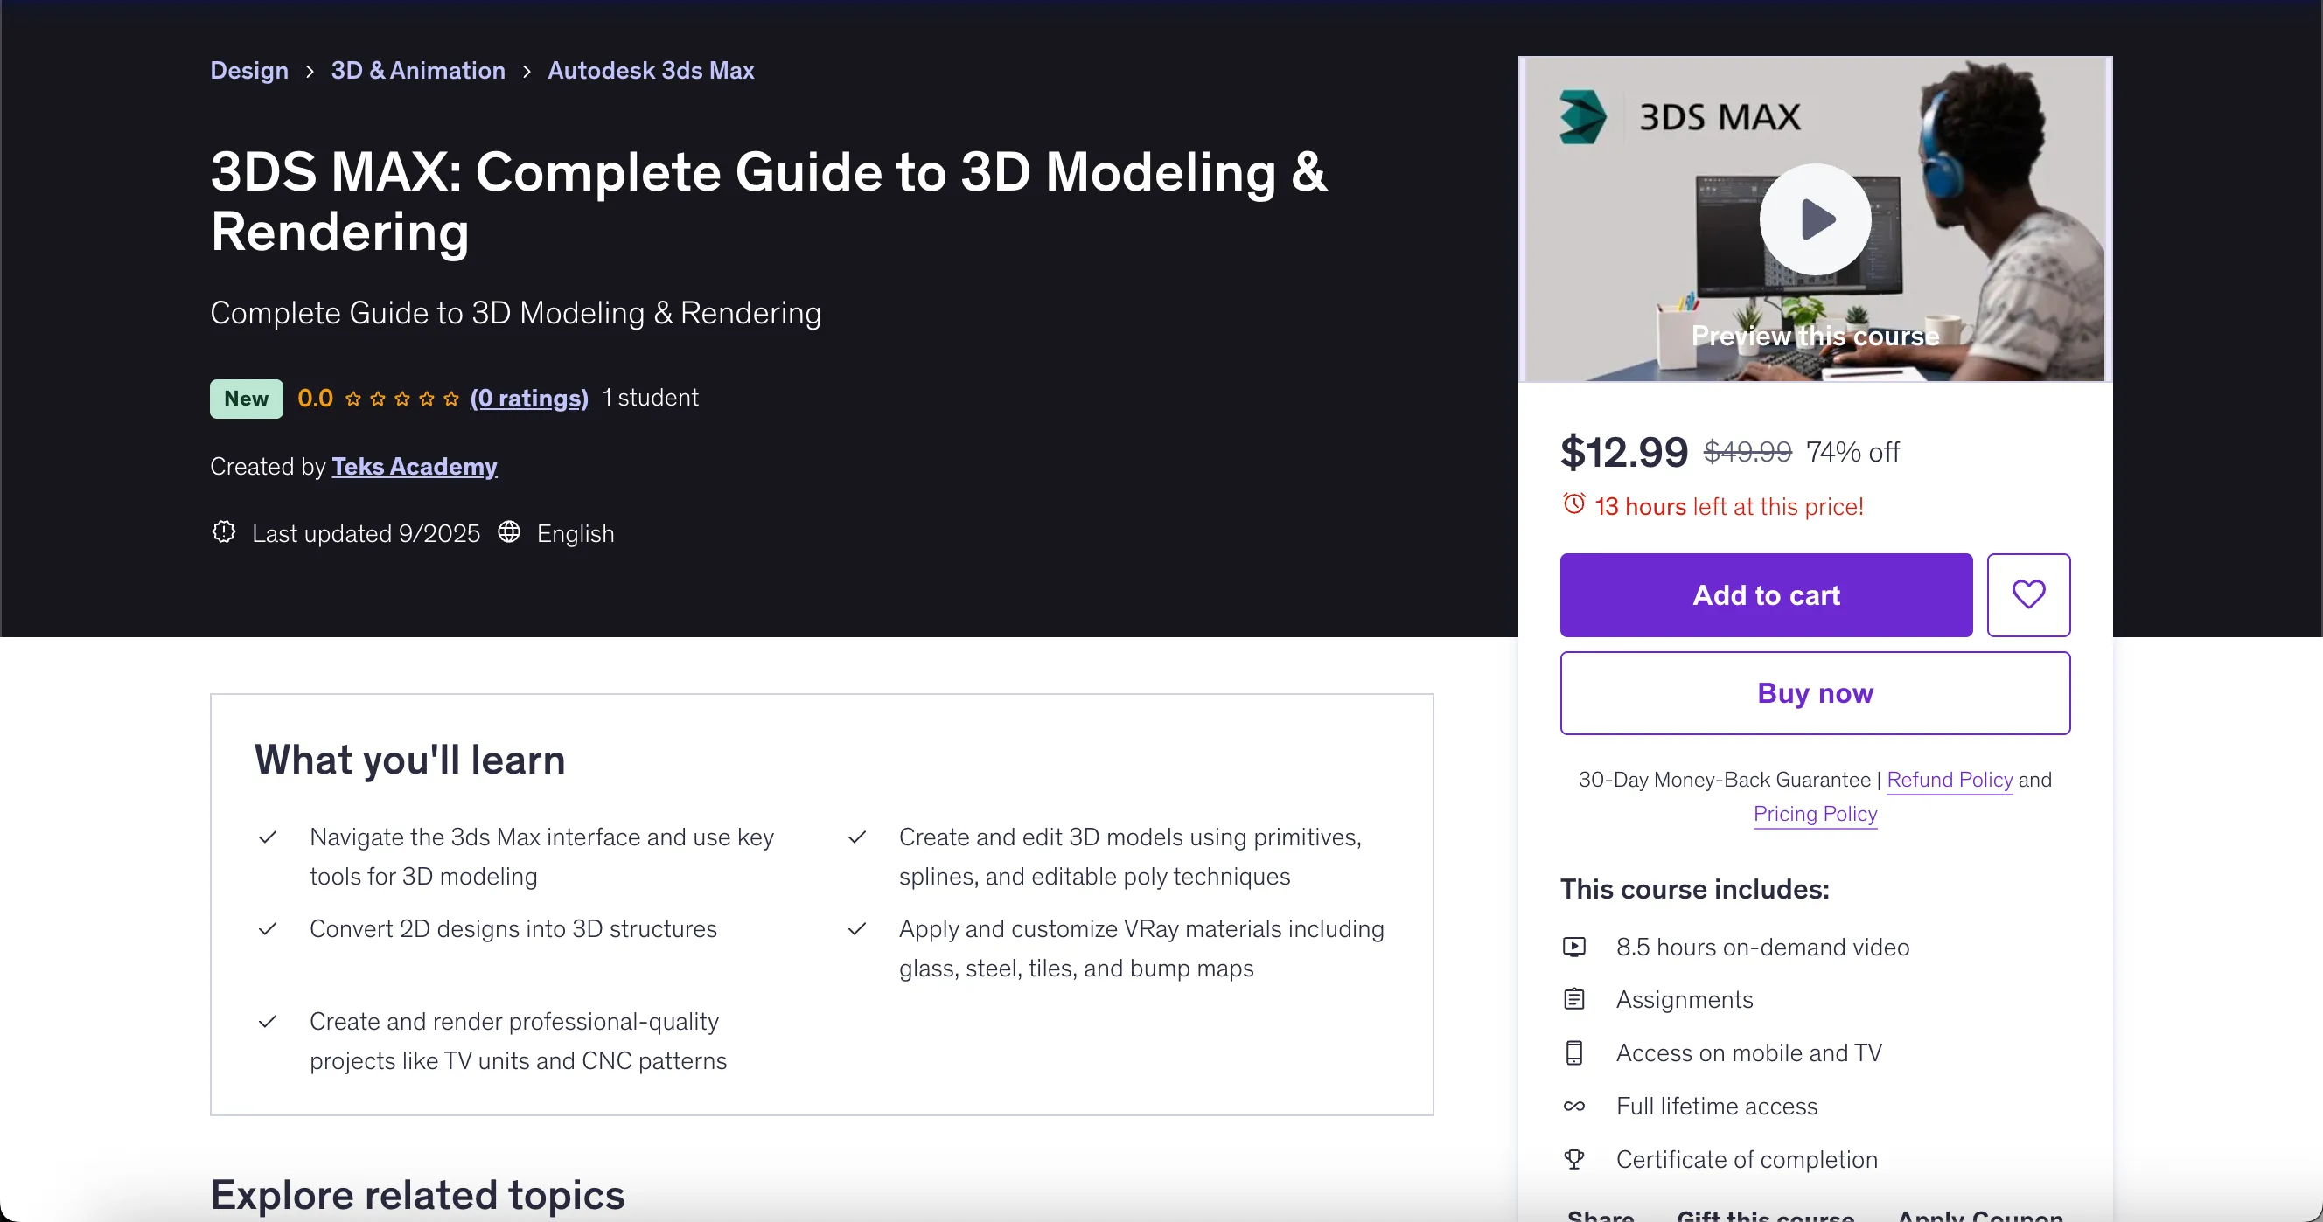Add course to wishlist with heart icon
The height and width of the screenshot is (1222, 2323).
pos(2028,594)
